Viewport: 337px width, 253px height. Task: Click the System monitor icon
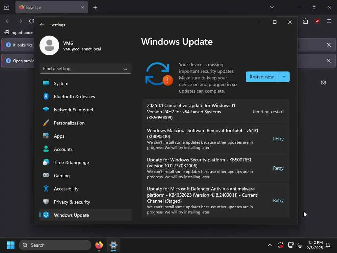pos(46,83)
